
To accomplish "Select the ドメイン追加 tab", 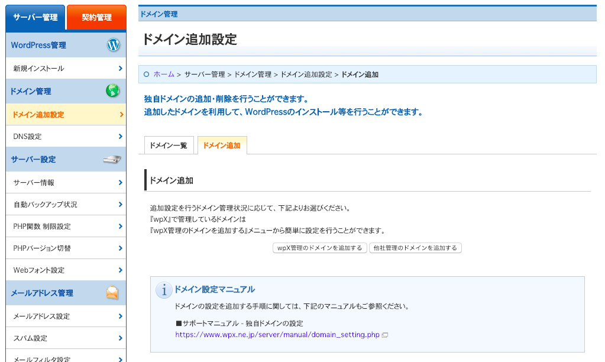I will [222, 145].
